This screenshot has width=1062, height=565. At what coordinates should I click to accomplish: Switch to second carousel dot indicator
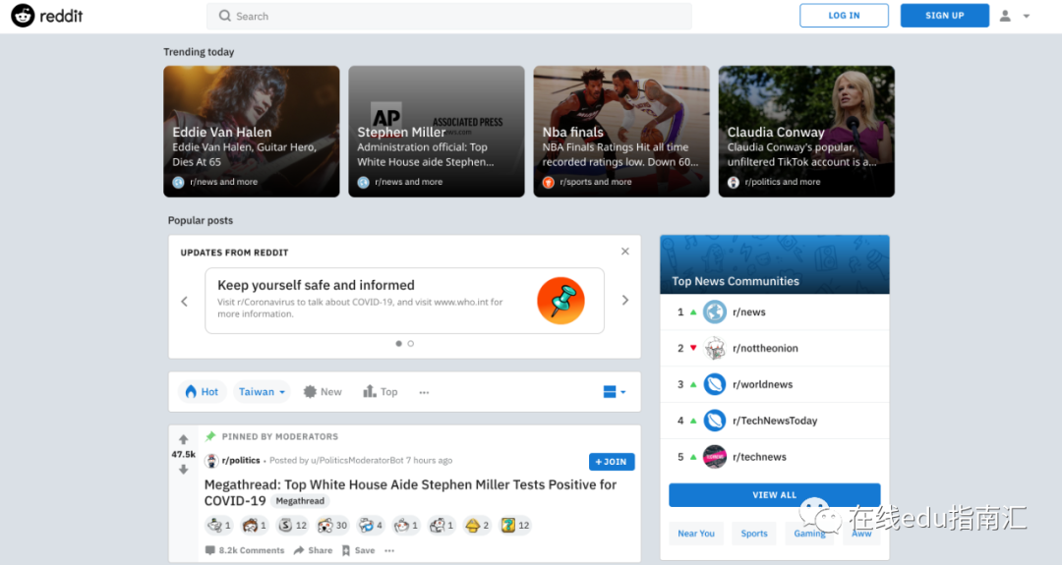[x=411, y=344]
